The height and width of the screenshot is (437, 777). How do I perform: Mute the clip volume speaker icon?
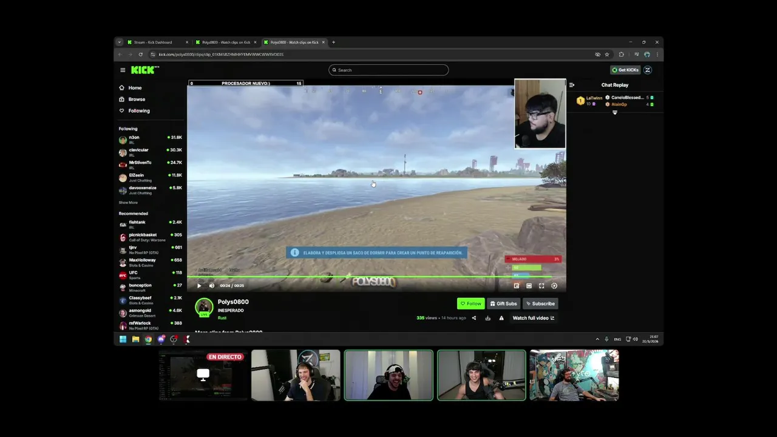click(x=211, y=286)
